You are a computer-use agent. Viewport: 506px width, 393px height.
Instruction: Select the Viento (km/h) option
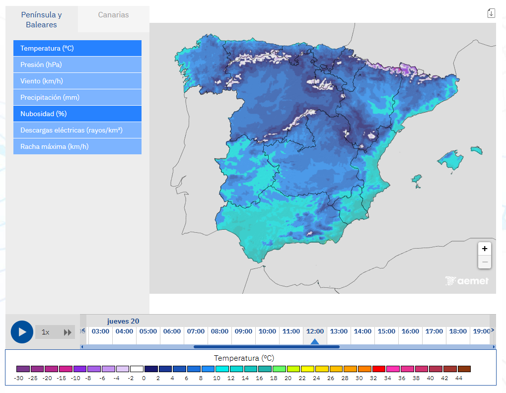(x=77, y=81)
